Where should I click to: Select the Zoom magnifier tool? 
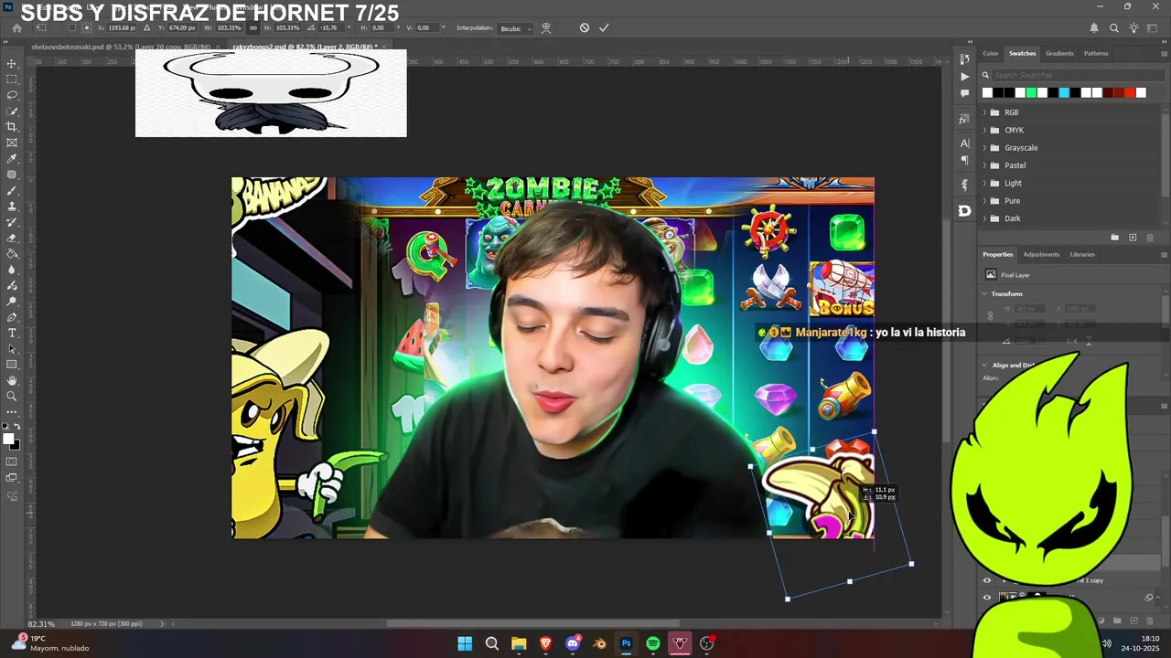pos(12,397)
